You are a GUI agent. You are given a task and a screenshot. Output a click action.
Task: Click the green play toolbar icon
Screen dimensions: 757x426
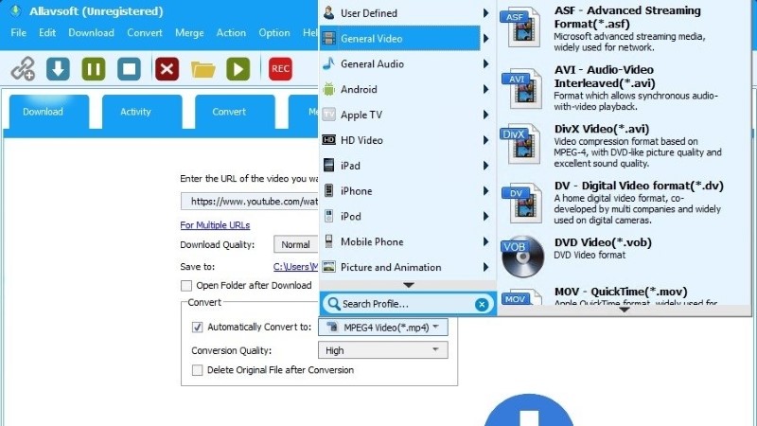(x=238, y=68)
